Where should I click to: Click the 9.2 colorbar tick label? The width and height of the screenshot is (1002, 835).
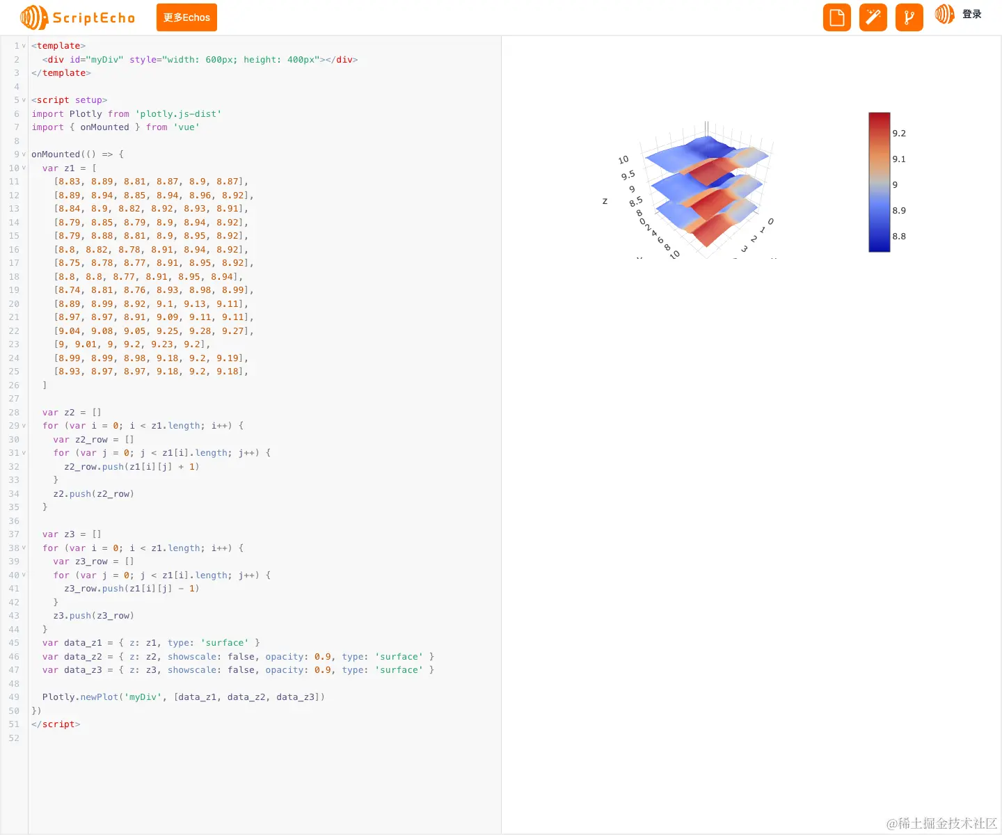coord(899,133)
